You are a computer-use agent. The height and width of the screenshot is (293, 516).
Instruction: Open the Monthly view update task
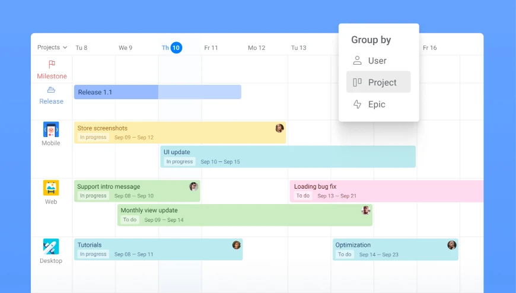[x=245, y=215]
